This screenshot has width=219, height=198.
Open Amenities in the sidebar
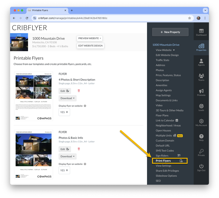[162, 85]
